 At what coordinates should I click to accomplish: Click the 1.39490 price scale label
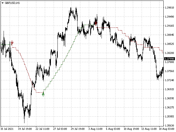169,16
